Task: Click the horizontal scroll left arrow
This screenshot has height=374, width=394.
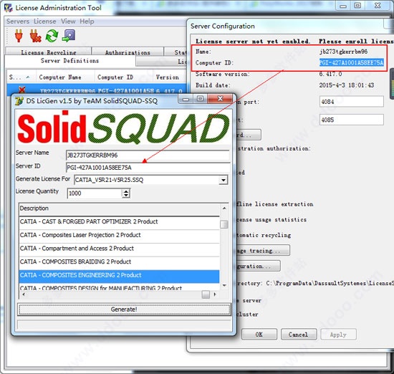Action: (x=24, y=294)
